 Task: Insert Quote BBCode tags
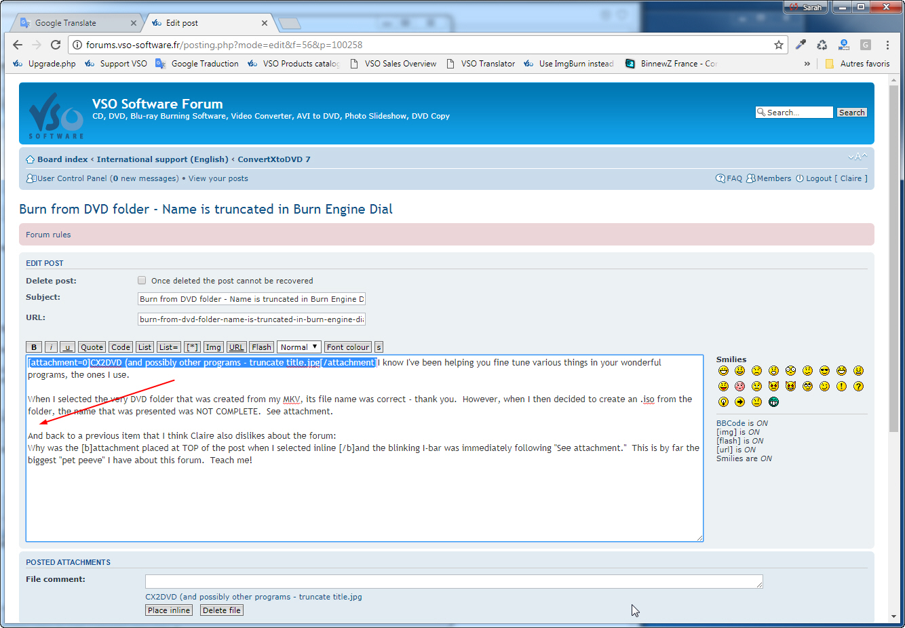click(x=92, y=347)
